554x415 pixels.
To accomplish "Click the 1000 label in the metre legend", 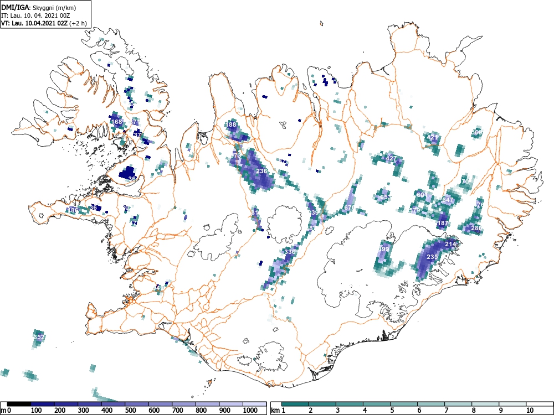I will tap(250, 411).
